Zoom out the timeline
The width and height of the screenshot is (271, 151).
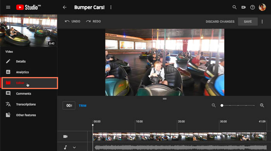click(x=214, y=105)
